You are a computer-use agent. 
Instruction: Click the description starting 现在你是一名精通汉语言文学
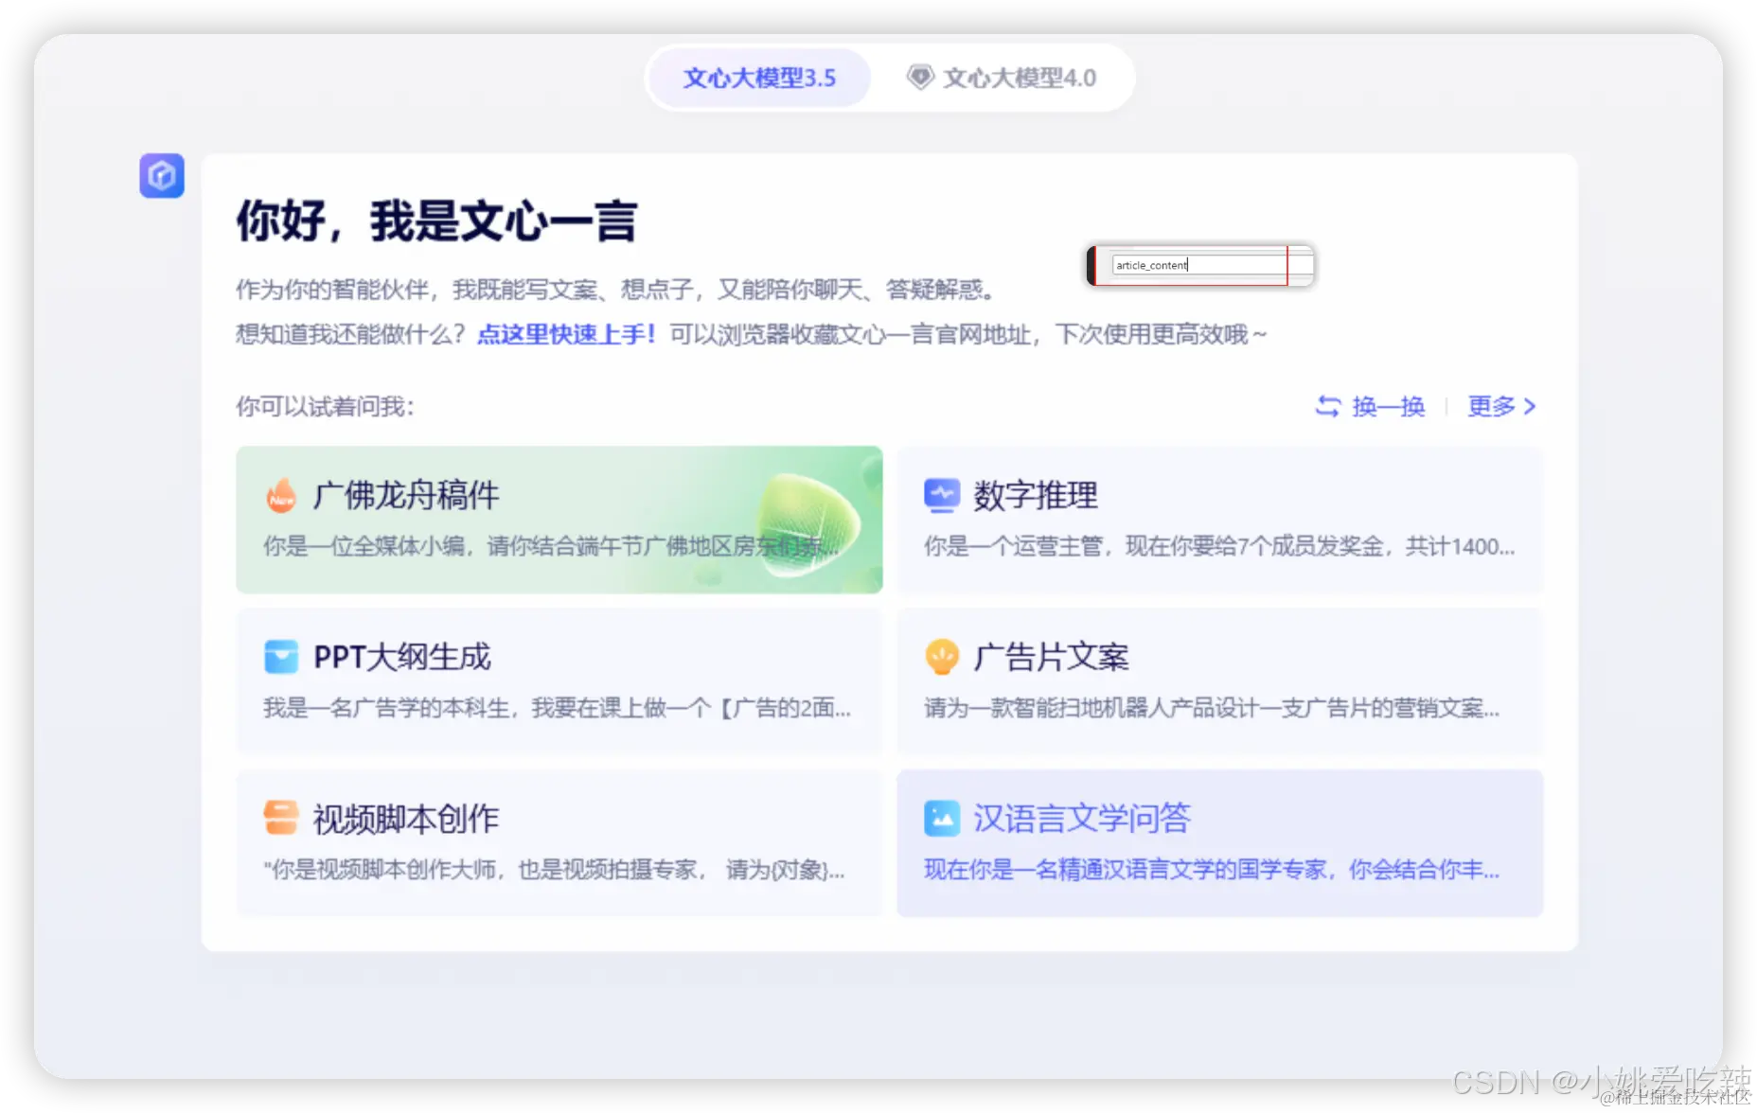tap(1212, 870)
